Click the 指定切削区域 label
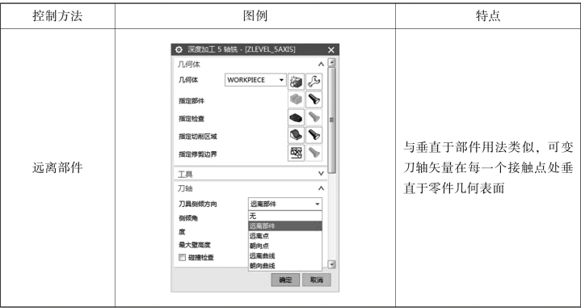 point(197,137)
